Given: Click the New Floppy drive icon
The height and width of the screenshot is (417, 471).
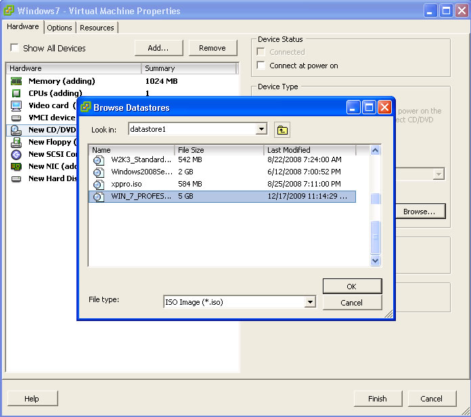Looking at the screenshot, I should click(16, 143).
